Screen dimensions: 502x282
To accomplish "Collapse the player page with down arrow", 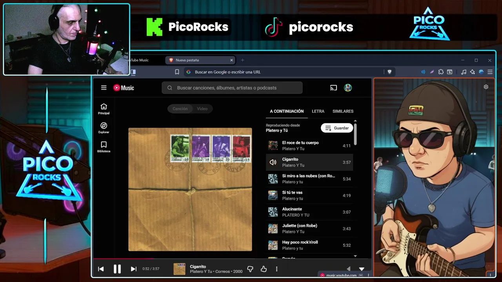I will 362,269.
